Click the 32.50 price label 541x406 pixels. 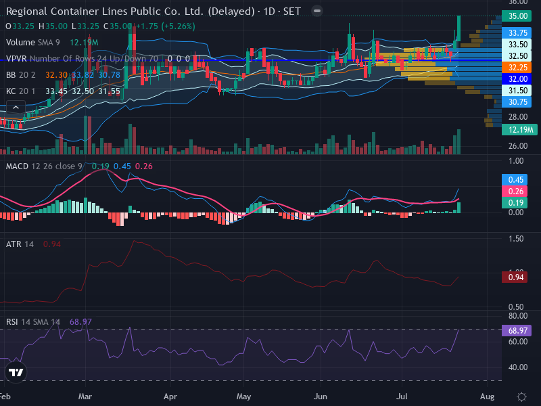tap(517, 56)
